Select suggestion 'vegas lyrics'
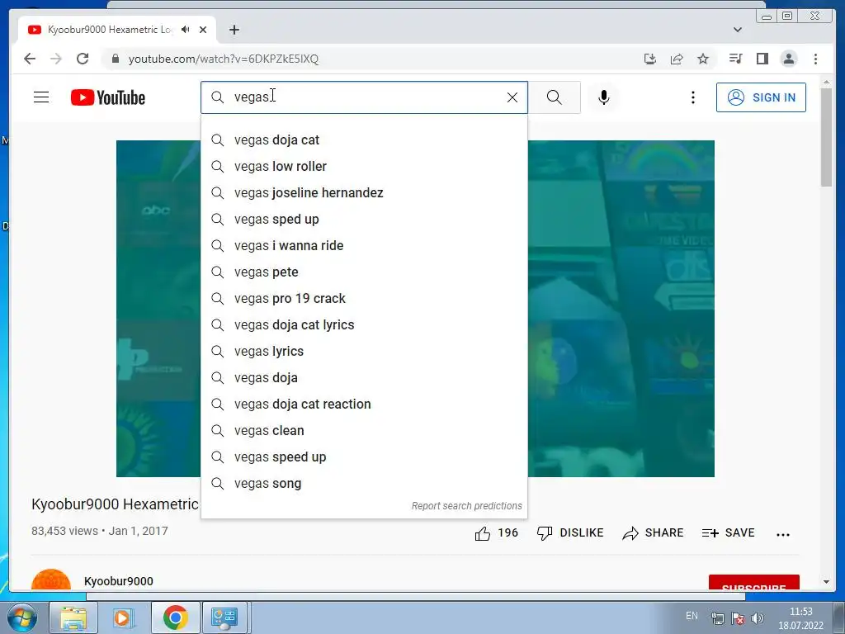 (364, 351)
